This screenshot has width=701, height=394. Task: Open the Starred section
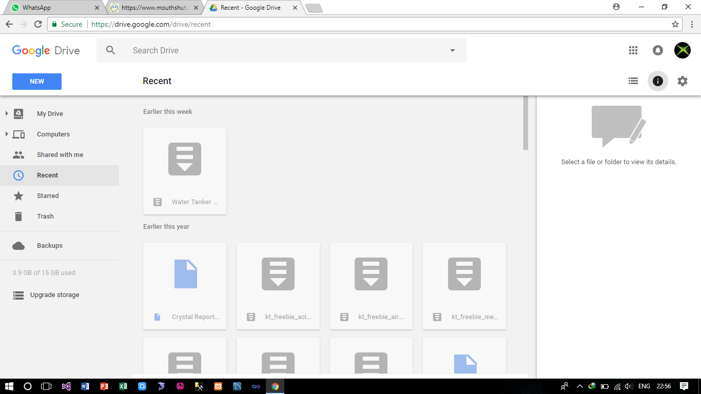48,195
